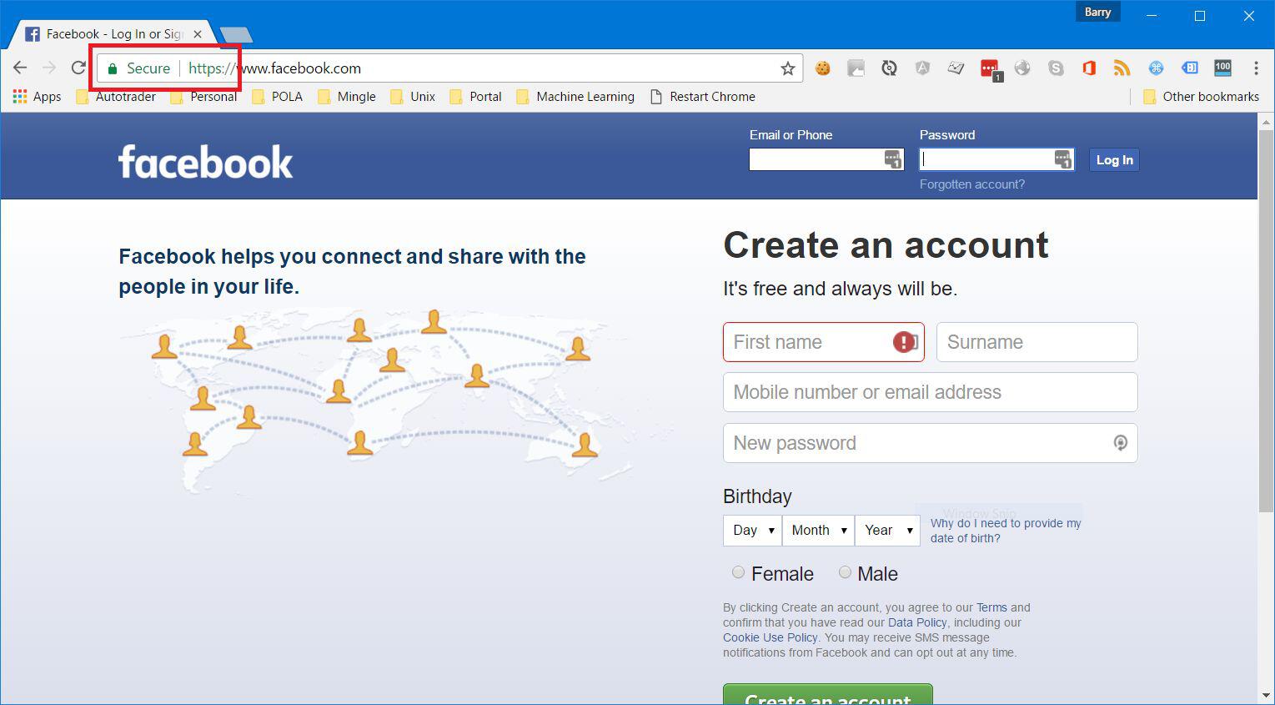This screenshot has width=1275, height=705.
Task: Click the address bar URL text
Action: [x=275, y=68]
